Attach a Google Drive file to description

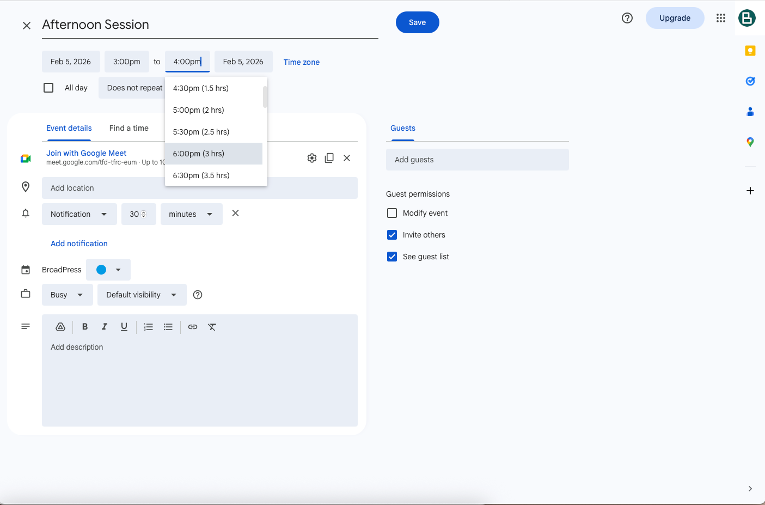click(60, 327)
